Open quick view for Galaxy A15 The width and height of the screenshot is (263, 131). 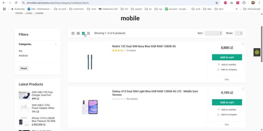243,89
